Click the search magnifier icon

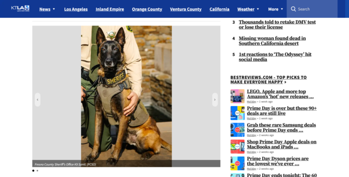[293, 9]
